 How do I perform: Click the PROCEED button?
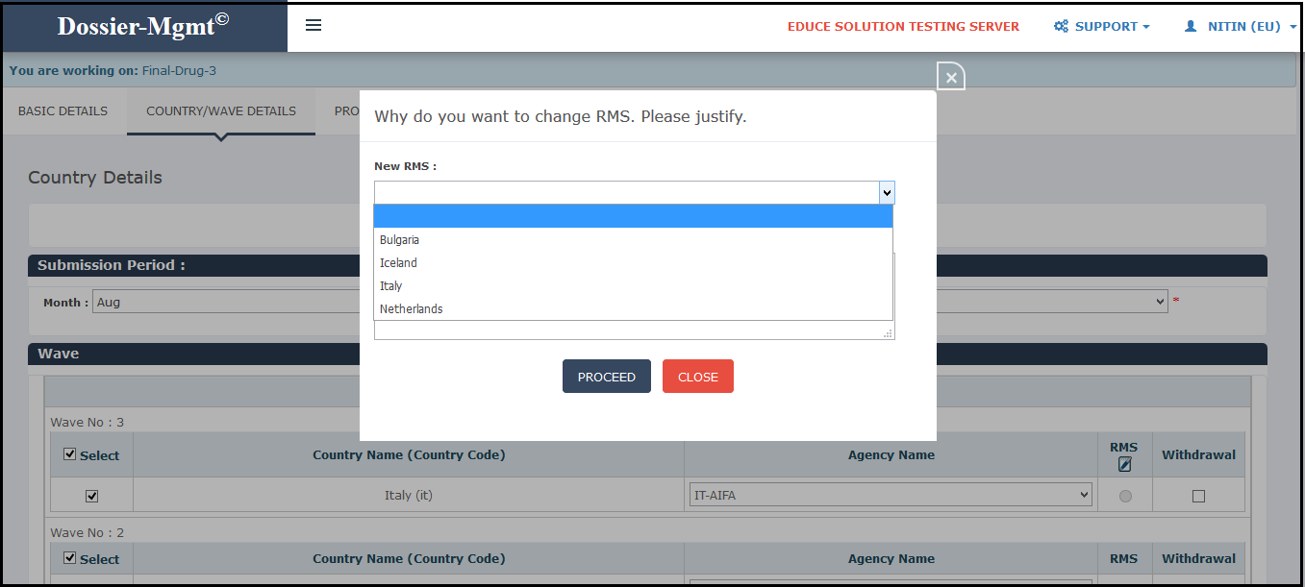(606, 376)
